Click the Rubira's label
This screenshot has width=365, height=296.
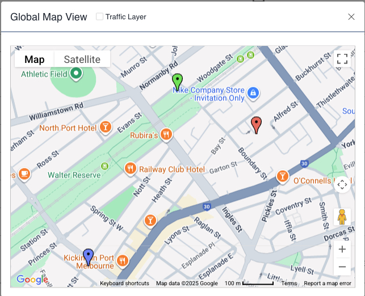tap(144, 136)
